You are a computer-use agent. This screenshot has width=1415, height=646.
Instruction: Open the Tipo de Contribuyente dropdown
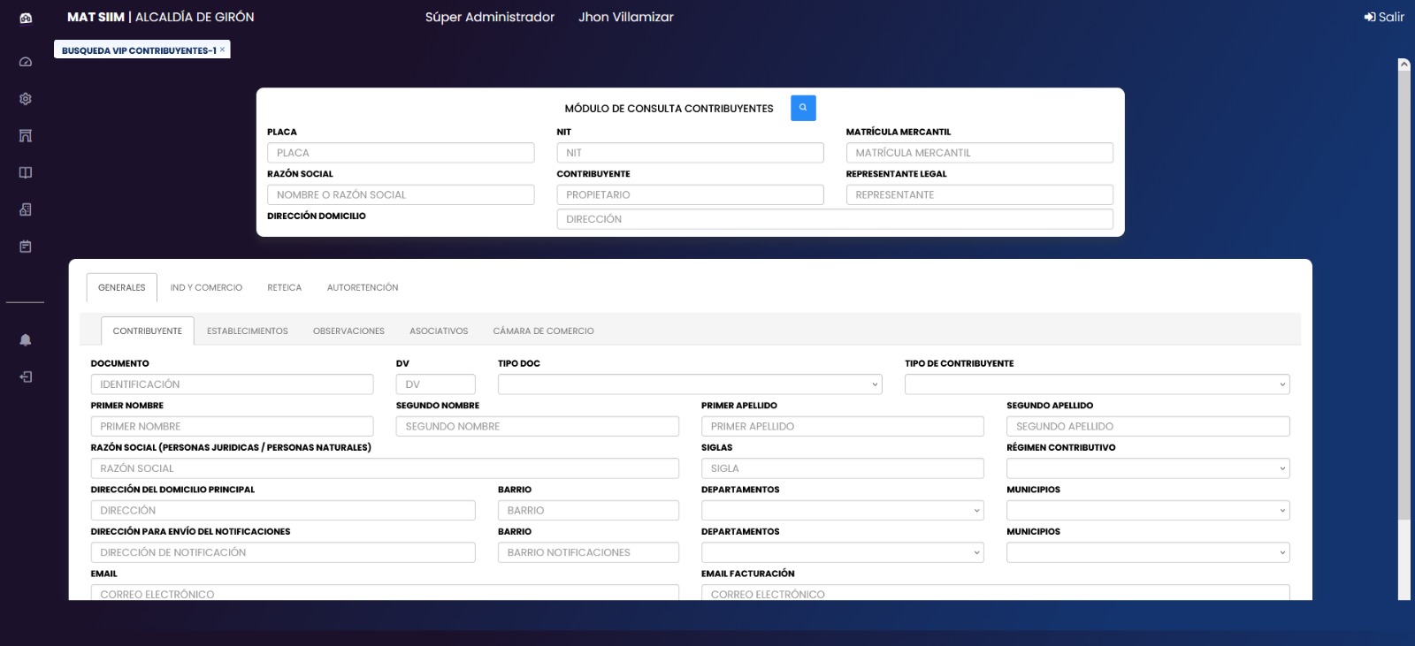(1097, 384)
